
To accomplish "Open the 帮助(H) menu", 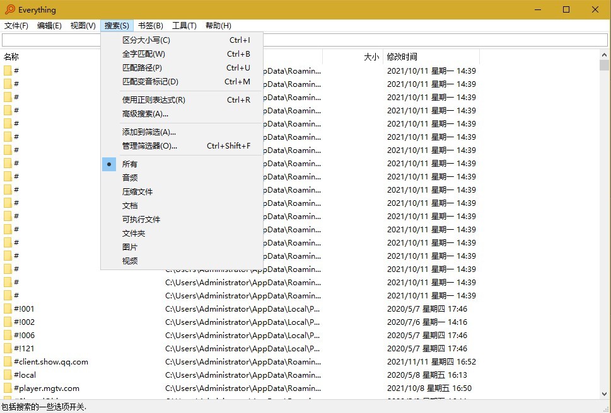I will (218, 26).
